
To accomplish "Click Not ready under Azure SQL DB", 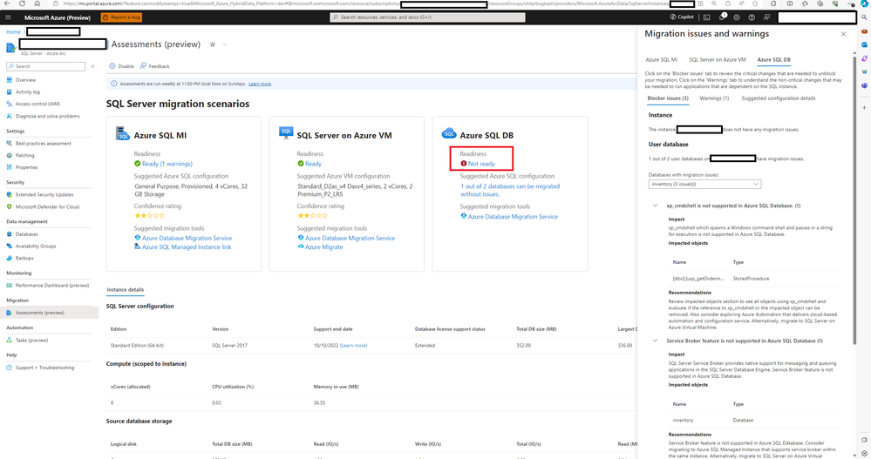I will (481, 164).
